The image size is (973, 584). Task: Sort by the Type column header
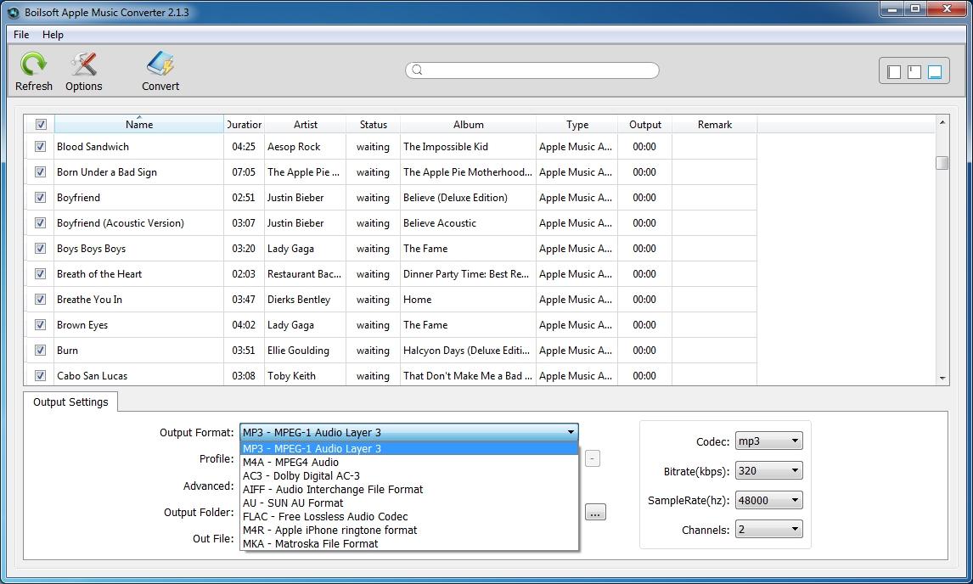point(577,124)
